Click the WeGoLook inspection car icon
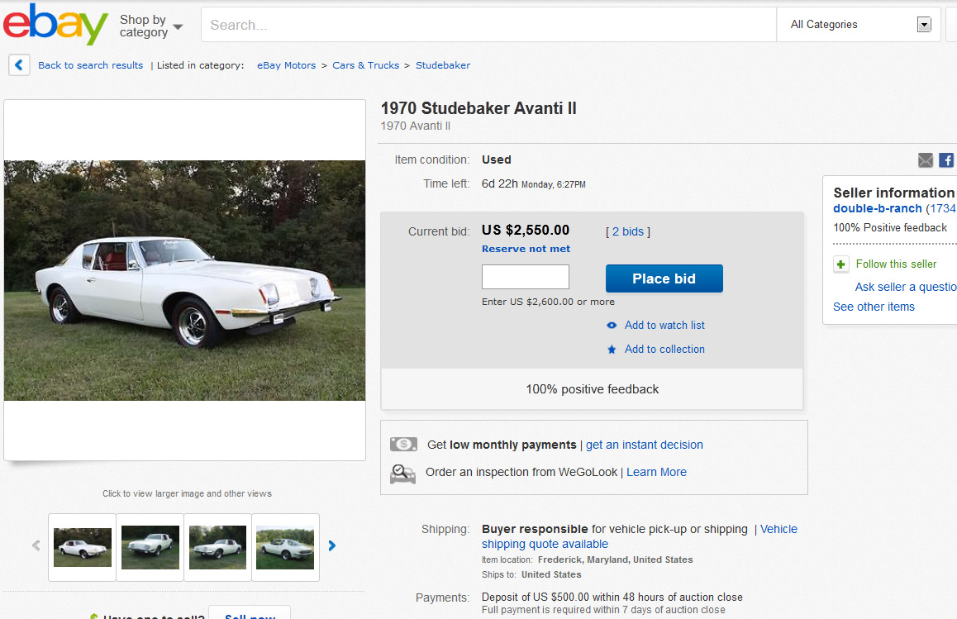 pos(402,474)
